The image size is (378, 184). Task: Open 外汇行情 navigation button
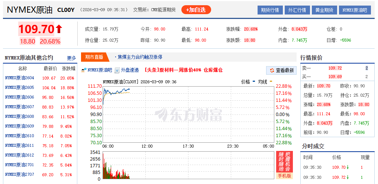click(297, 10)
